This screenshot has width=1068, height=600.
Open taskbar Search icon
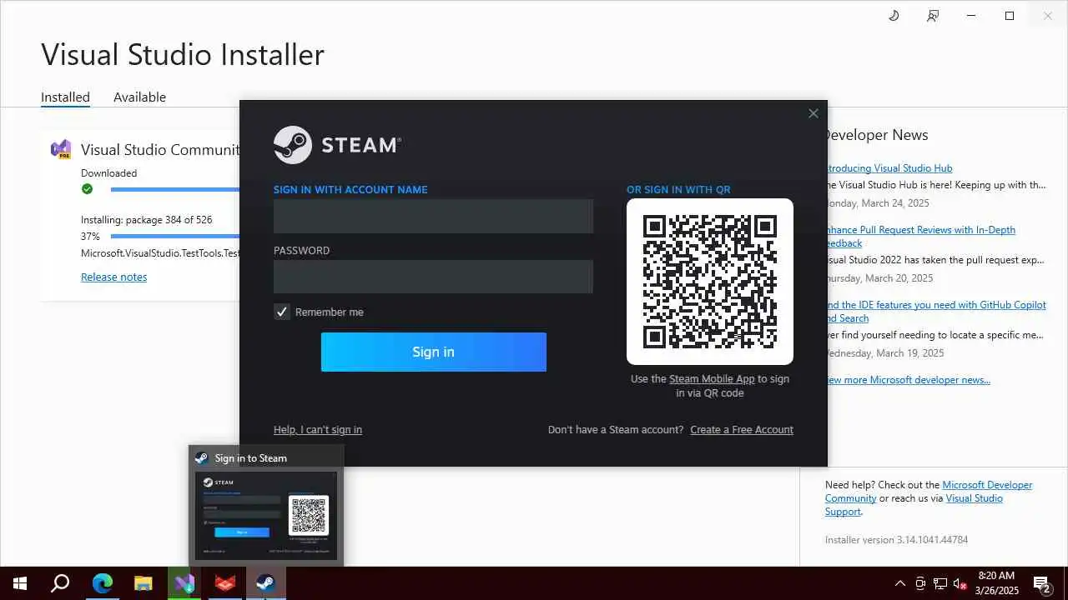click(x=60, y=583)
